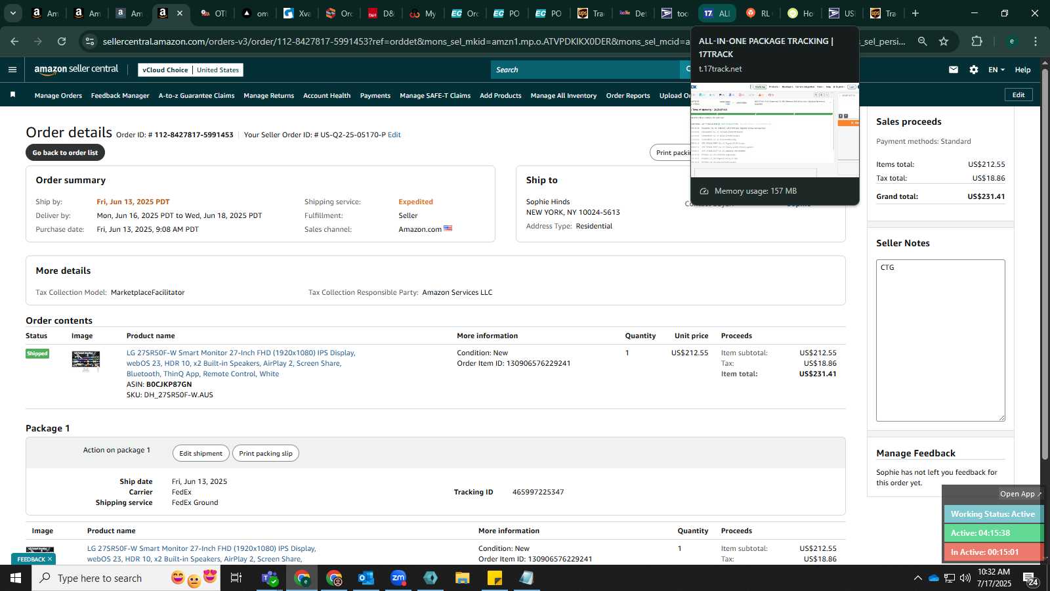Open Order Reports menu item

(628, 96)
